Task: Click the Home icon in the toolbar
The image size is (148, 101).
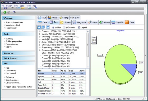Action: (x=14, y=12)
